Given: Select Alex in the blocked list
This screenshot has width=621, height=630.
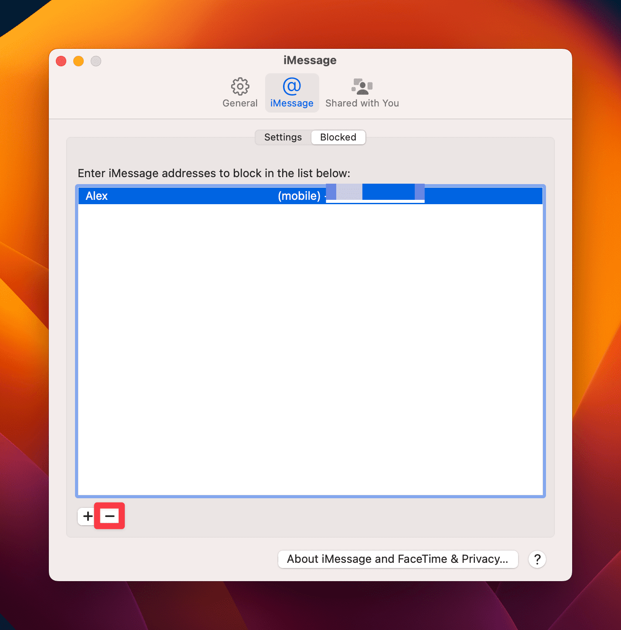Looking at the screenshot, I should point(97,196).
